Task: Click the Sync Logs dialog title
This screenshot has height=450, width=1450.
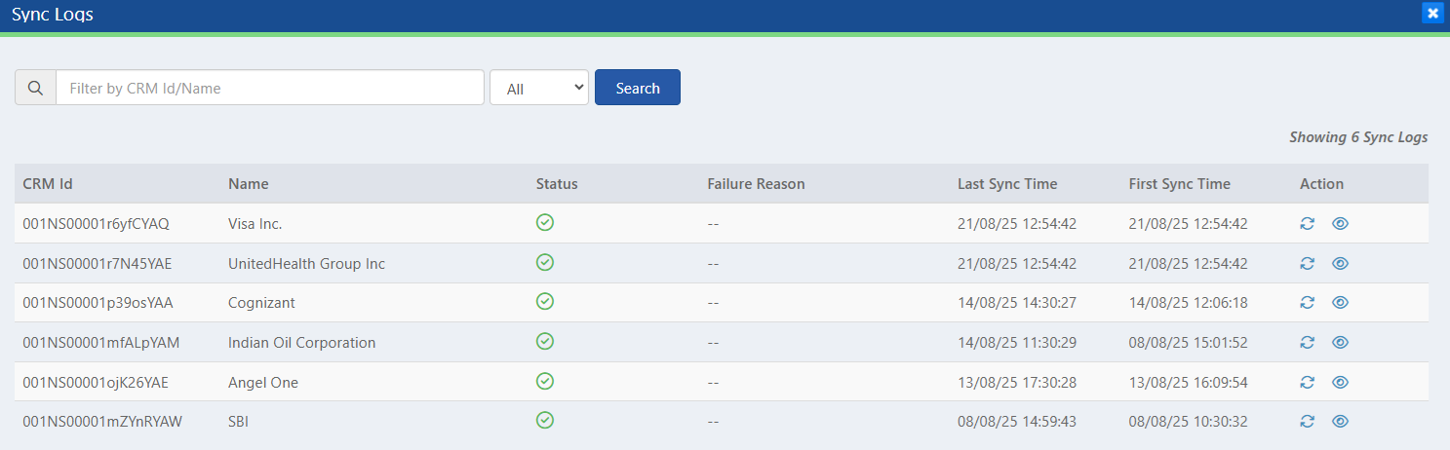Action: (x=53, y=15)
